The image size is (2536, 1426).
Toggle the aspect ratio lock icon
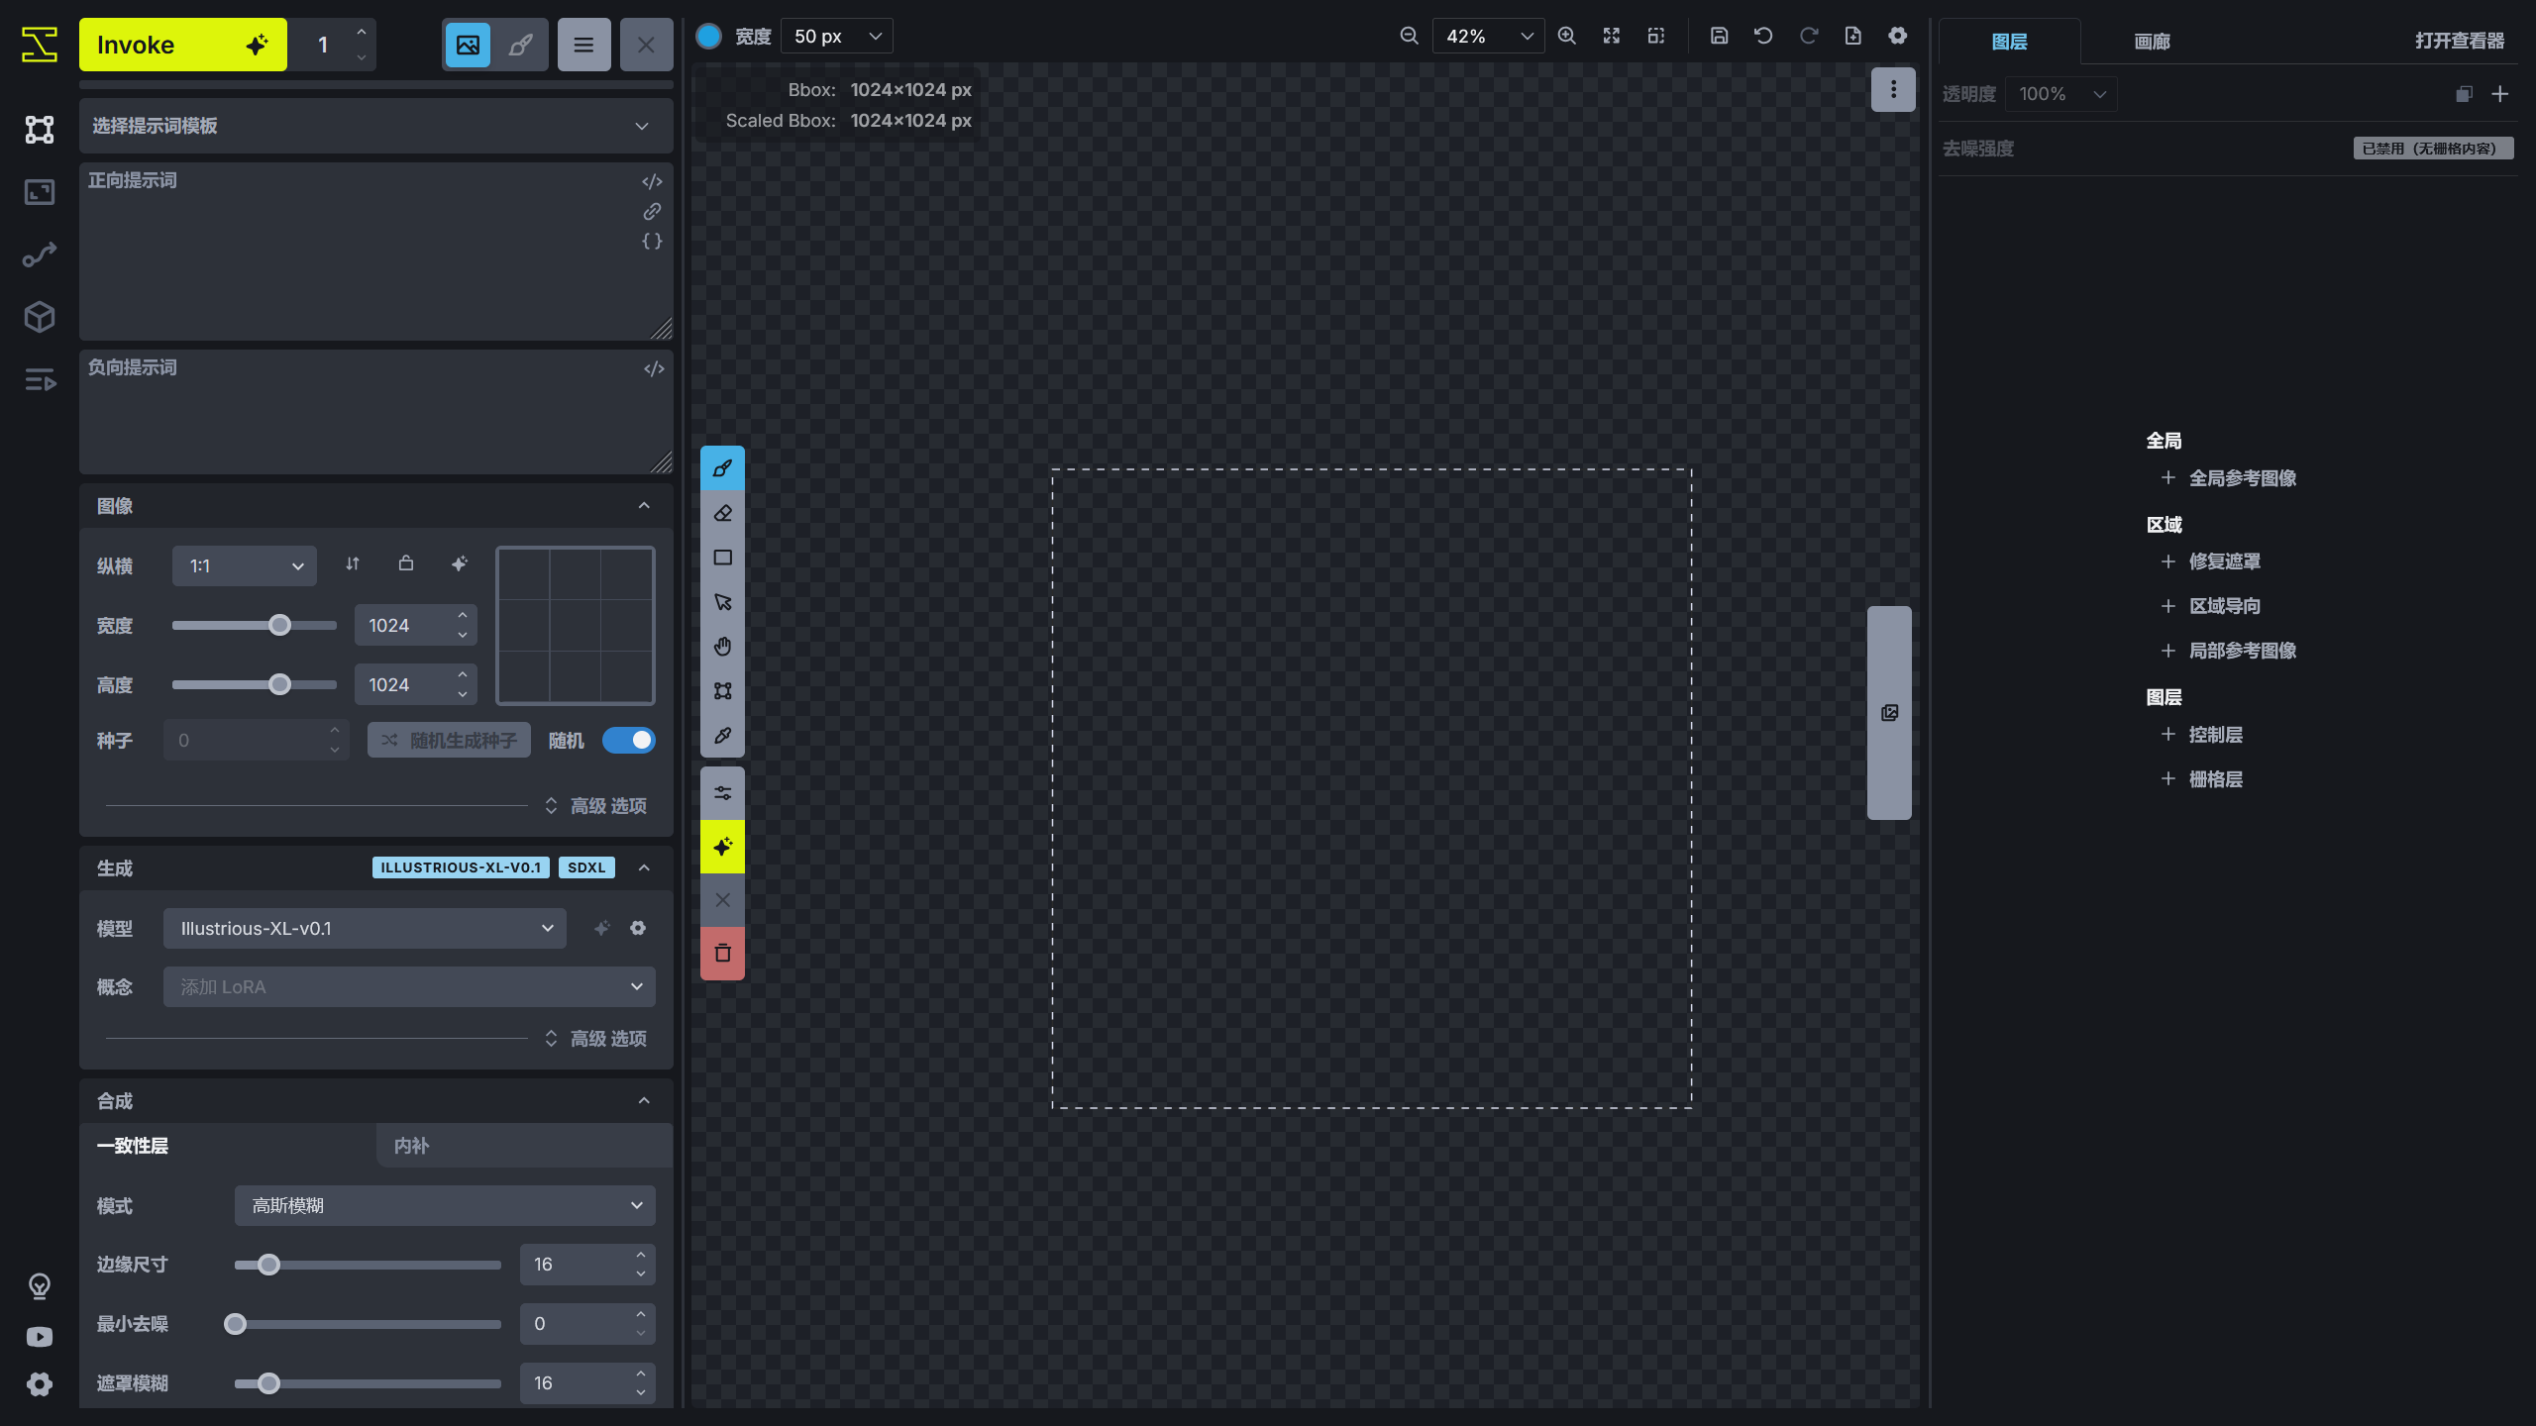coord(405,563)
